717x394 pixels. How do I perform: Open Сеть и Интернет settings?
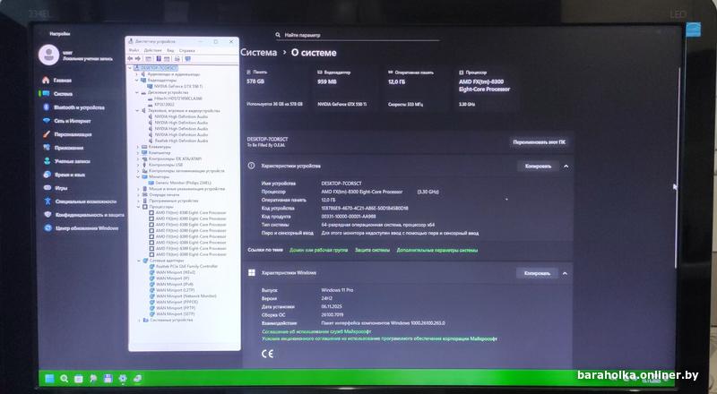67,121
